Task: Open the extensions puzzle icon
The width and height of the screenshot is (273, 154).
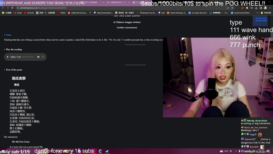Action: point(247,8)
